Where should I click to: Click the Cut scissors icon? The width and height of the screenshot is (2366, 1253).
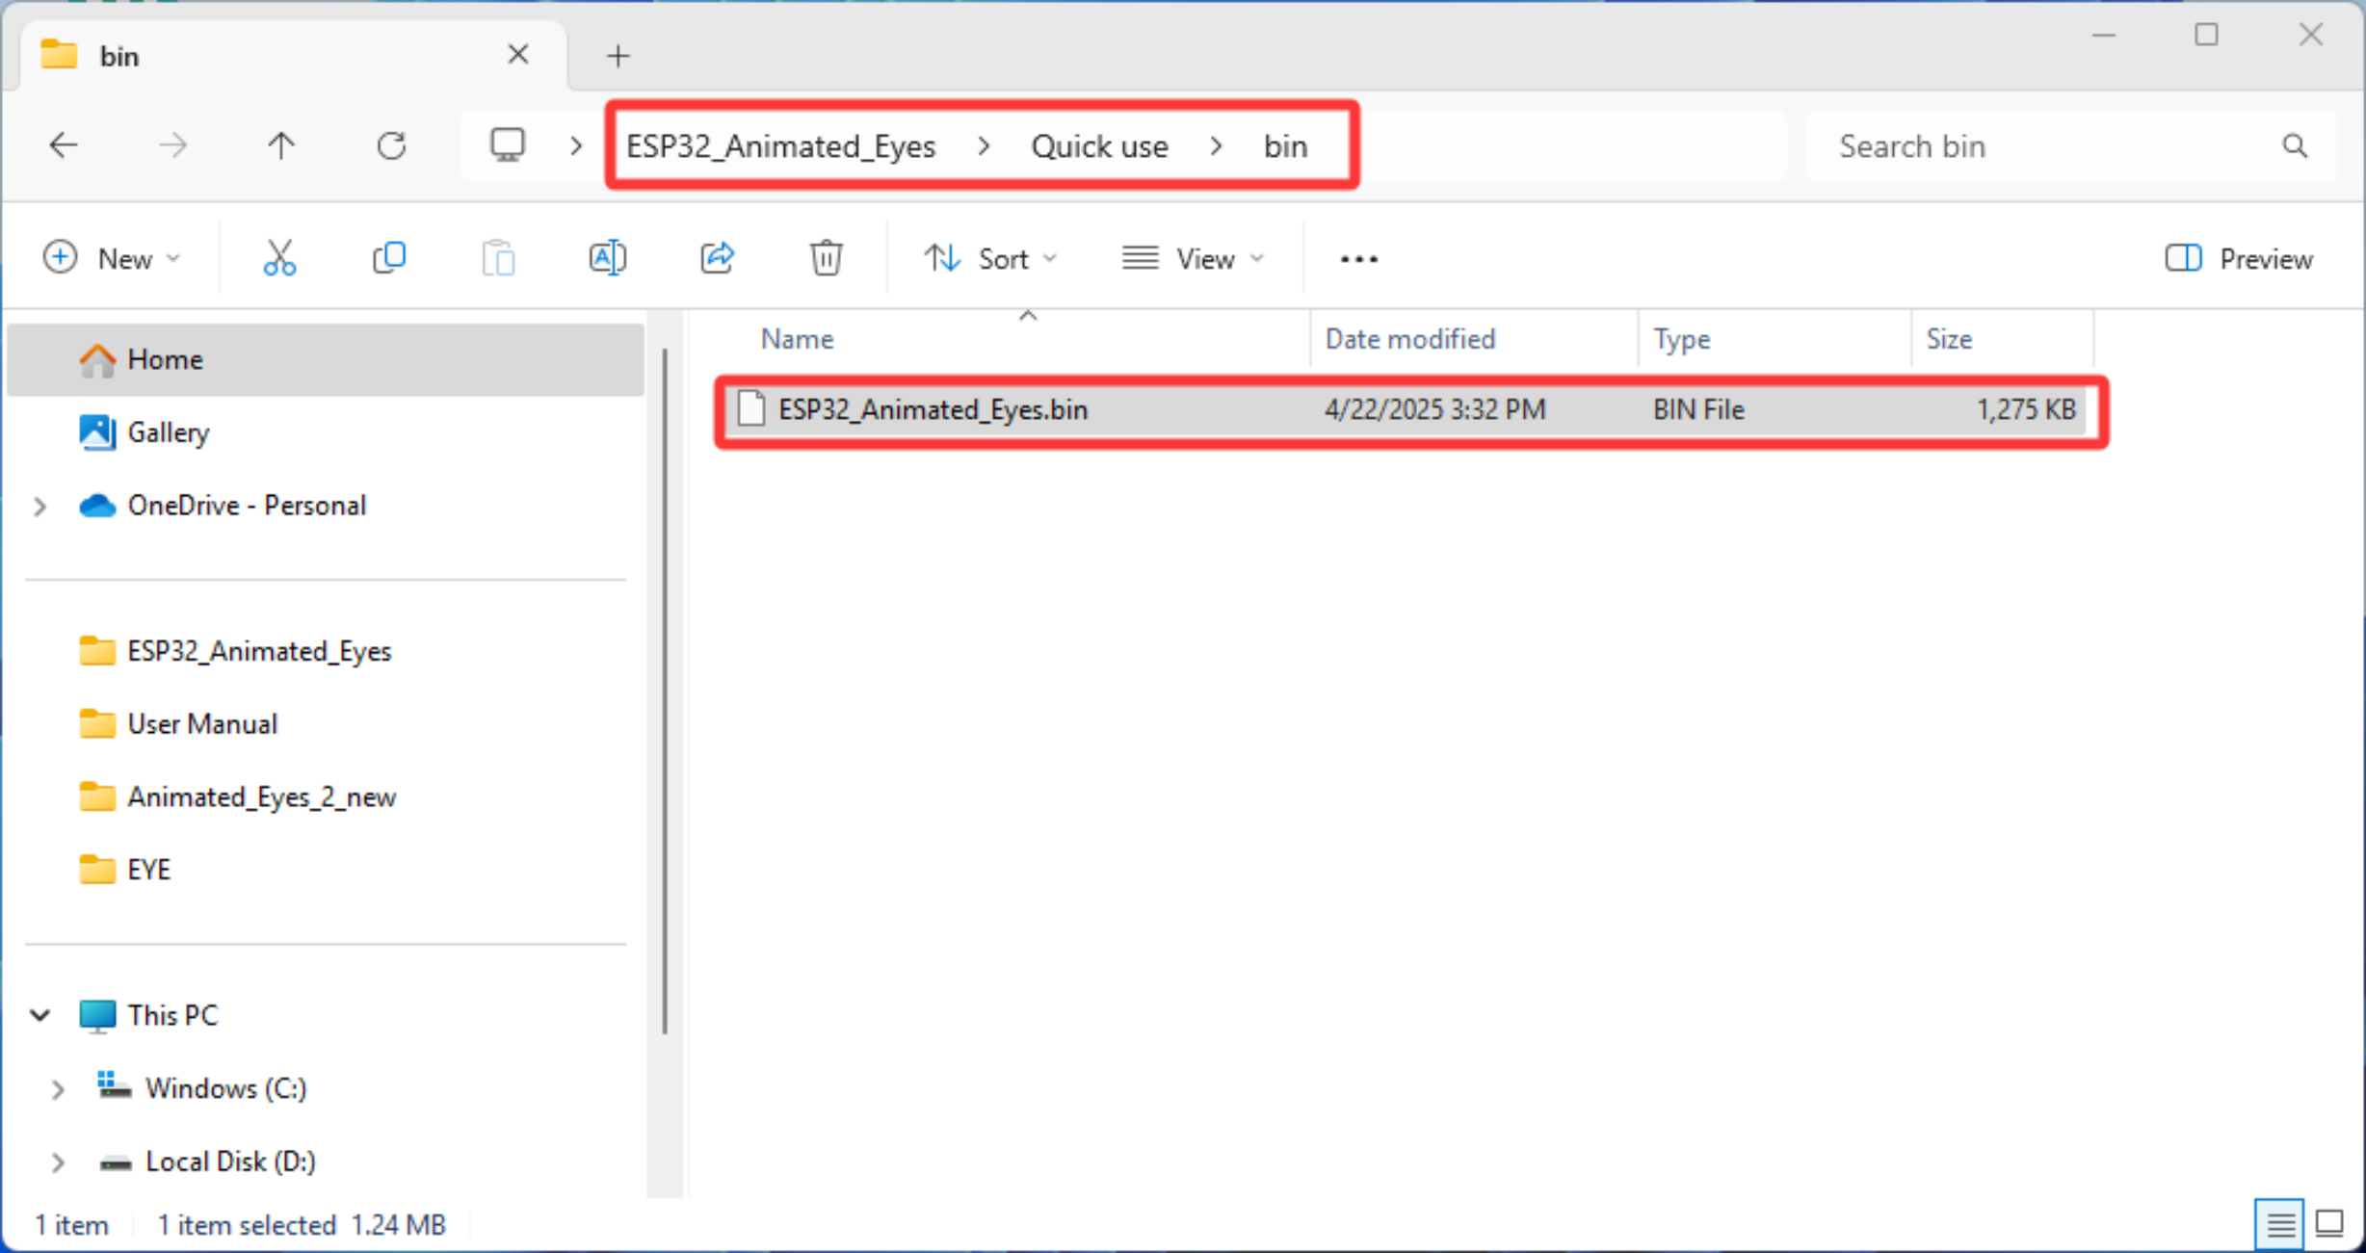(x=279, y=258)
